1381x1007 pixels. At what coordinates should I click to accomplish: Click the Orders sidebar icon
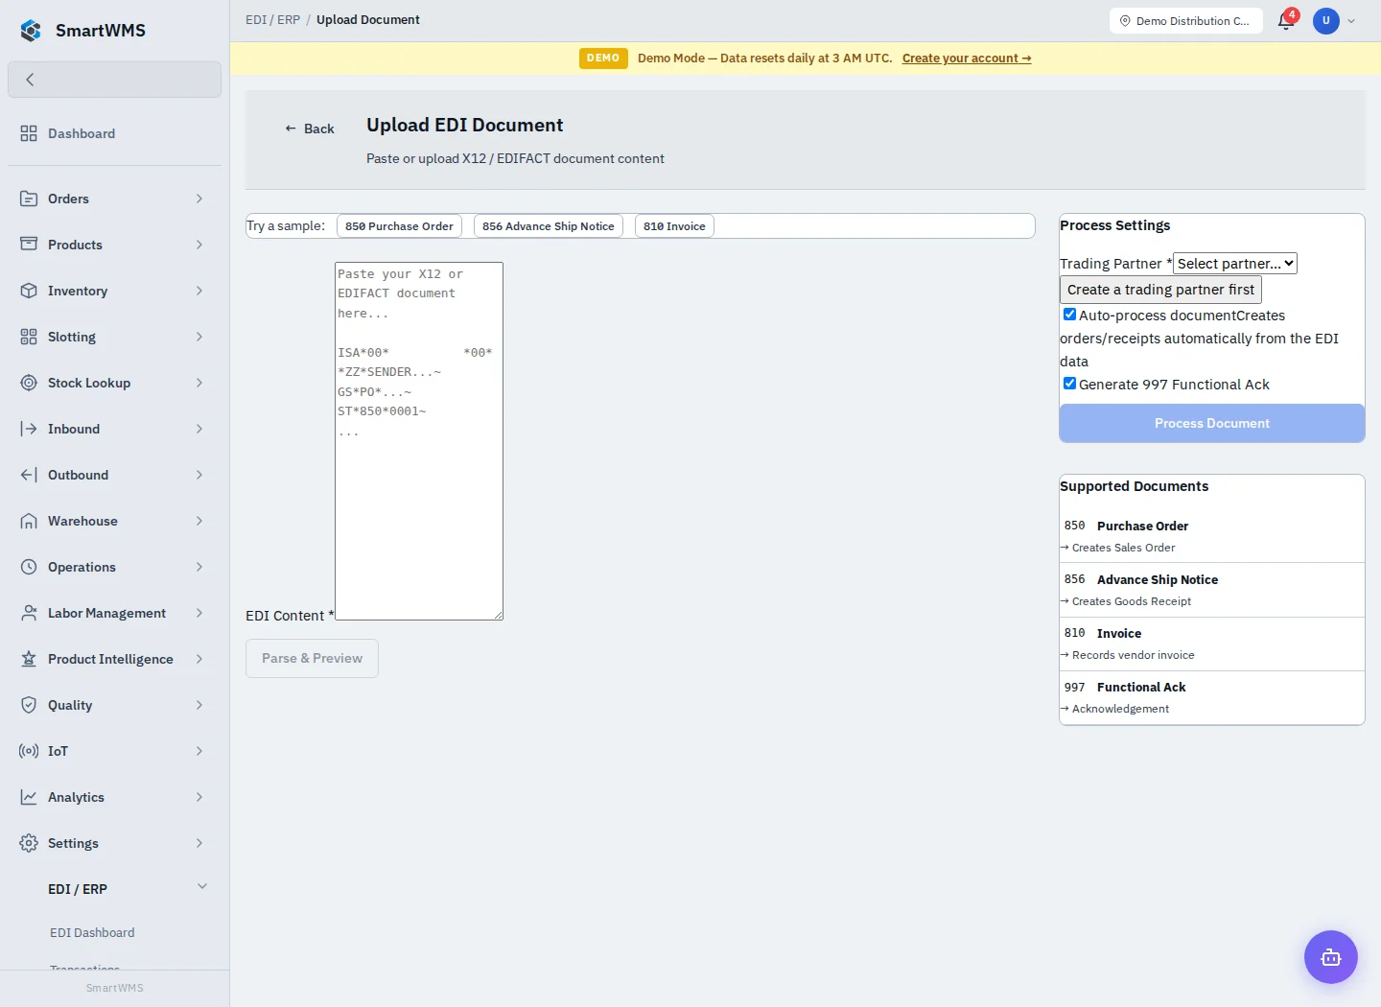[x=29, y=199]
